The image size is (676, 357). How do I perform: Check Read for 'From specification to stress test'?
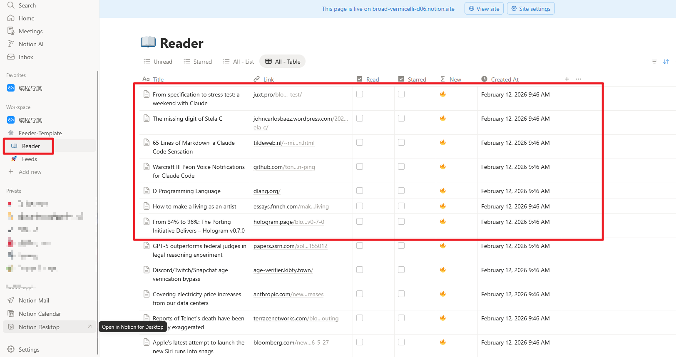(x=360, y=94)
